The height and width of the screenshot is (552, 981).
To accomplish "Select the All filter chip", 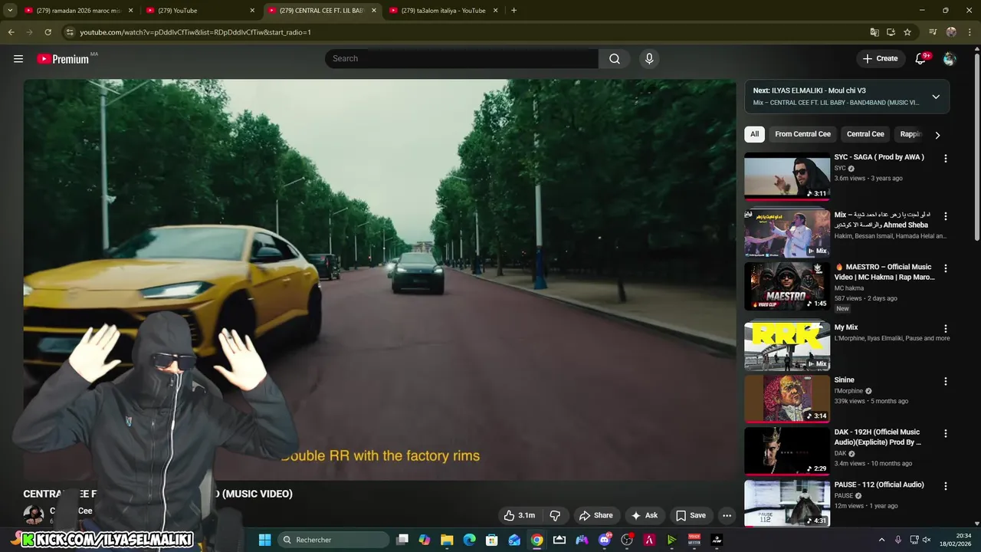I will click(754, 134).
